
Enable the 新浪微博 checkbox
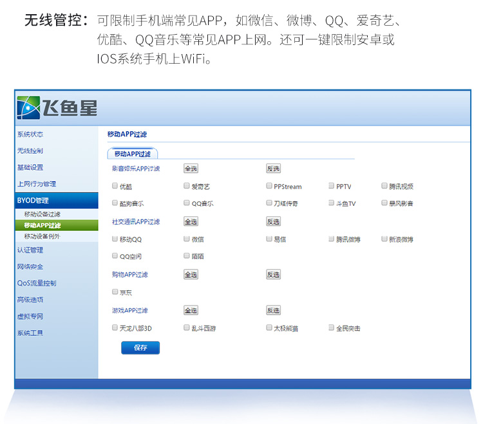pyautogui.click(x=384, y=239)
